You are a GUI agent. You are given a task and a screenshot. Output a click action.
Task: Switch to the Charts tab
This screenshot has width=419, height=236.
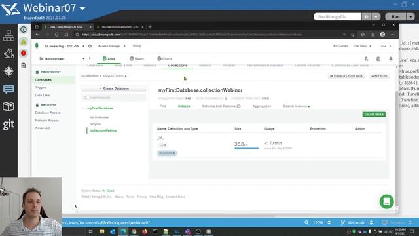(164, 58)
